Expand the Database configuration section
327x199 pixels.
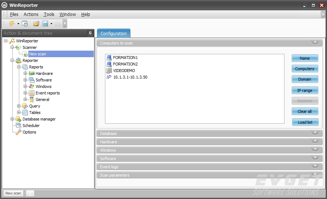(315, 133)
